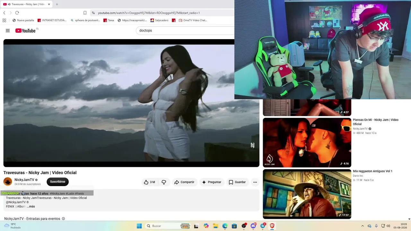Open the Tarea bookmark
Viewport: 411px width, 231px height.
point(109,20)
